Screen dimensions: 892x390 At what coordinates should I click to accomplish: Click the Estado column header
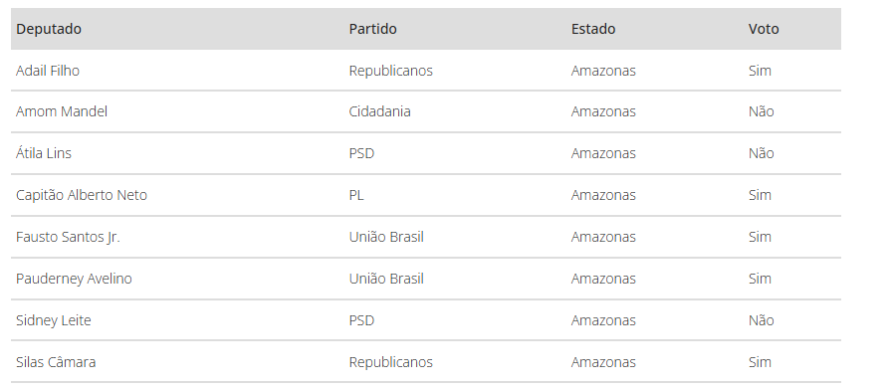pyautogui.click(x=592, y=29)
